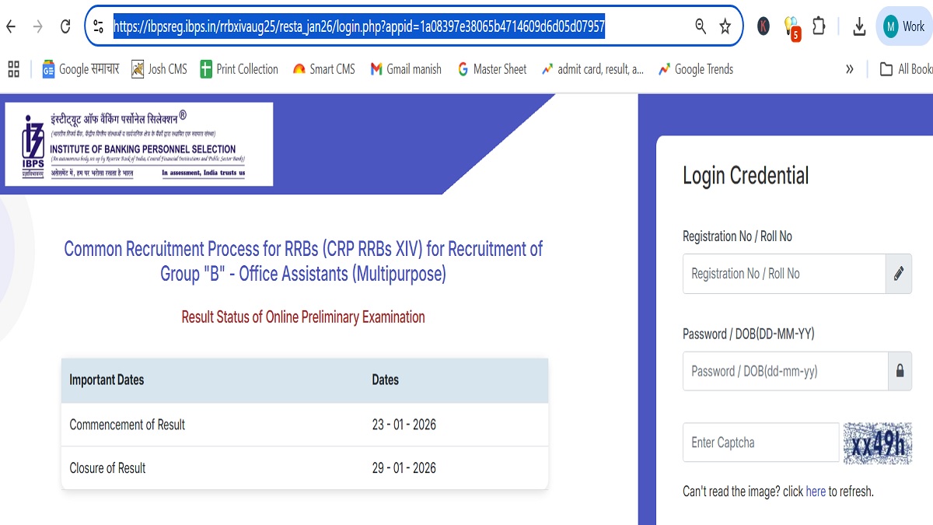Toggle the password visibility lock icon
933x525 pixels.
click(x=900, y=371)
